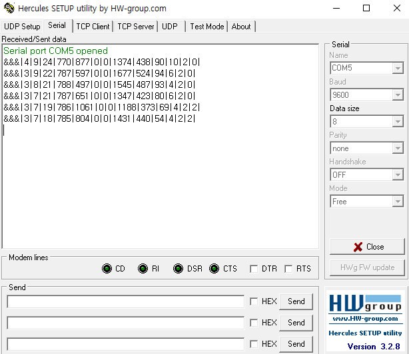
Task: Switch to the UDP tab
Action: (x=170, y=27)
